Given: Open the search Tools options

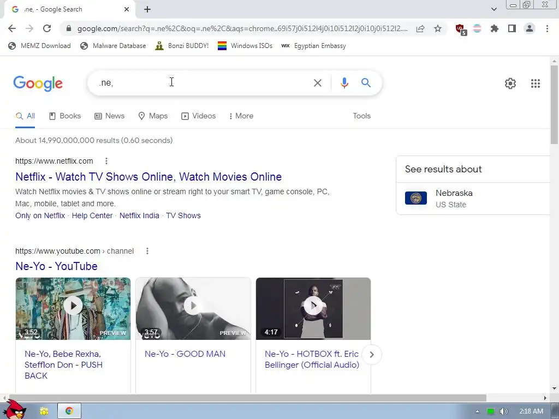Looking at the screenshot, I should click(x=361, y=116).
